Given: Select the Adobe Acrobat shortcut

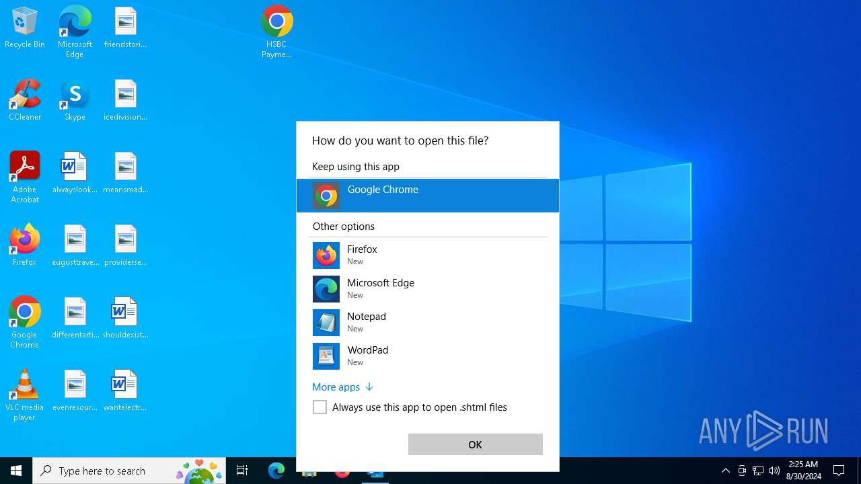Looking at the screenshot, I should pyautogui.click(x=25, y=177).
